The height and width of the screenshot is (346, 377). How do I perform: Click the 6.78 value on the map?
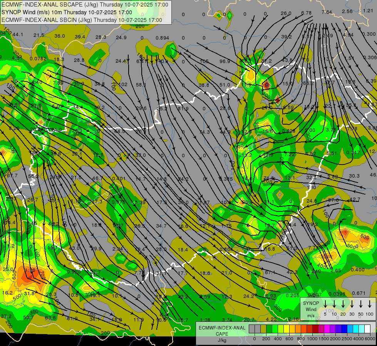[x=306, y=13]
